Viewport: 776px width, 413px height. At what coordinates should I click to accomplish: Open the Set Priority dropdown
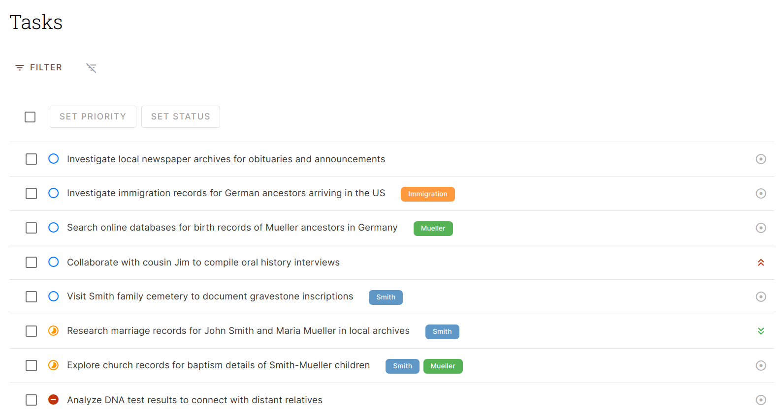(x=93, y=117)
